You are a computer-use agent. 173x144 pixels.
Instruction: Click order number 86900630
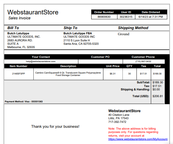point(104,17)
